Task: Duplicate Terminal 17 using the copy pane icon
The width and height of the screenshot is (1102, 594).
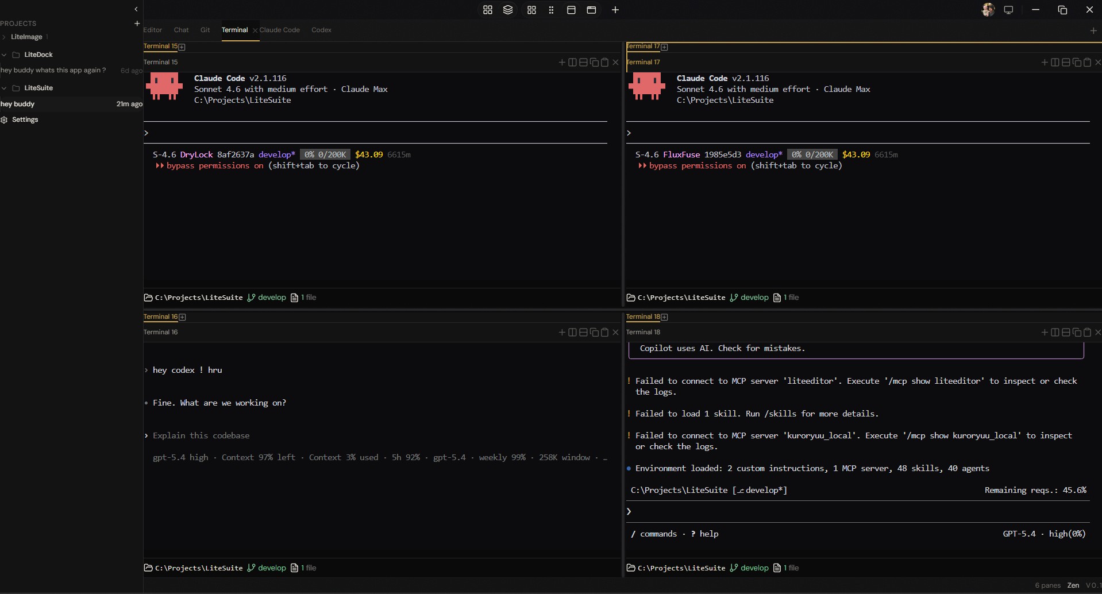Action: point(1077,63)
